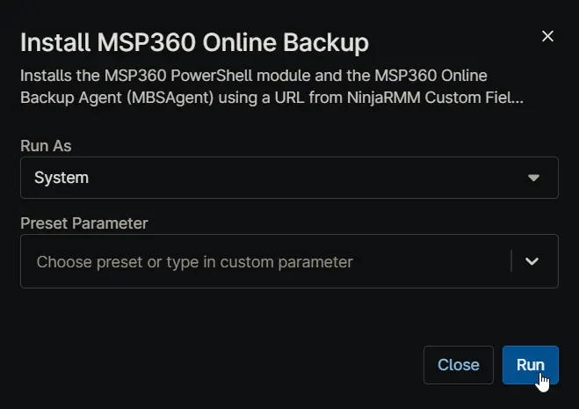Viewport: 579px width, 409px height.
Task: Click the vertical divider beside the preset chevron
Action: [511, 261]
